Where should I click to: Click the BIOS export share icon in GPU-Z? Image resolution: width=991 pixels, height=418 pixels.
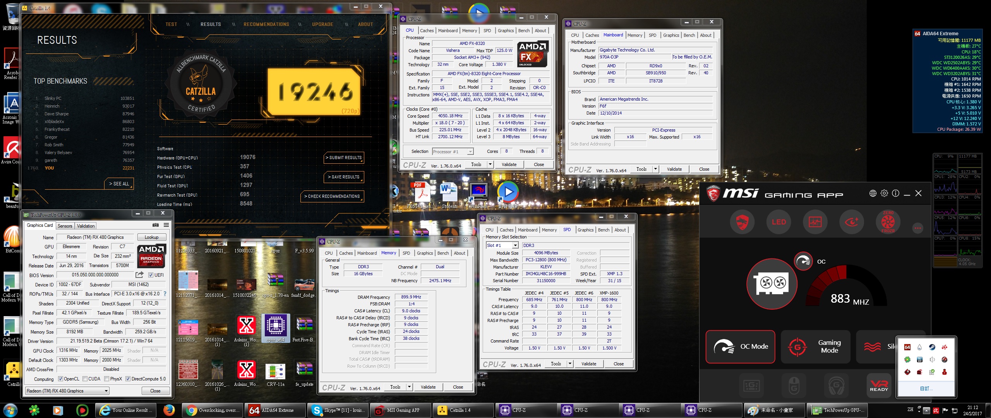tap(139, 275)
